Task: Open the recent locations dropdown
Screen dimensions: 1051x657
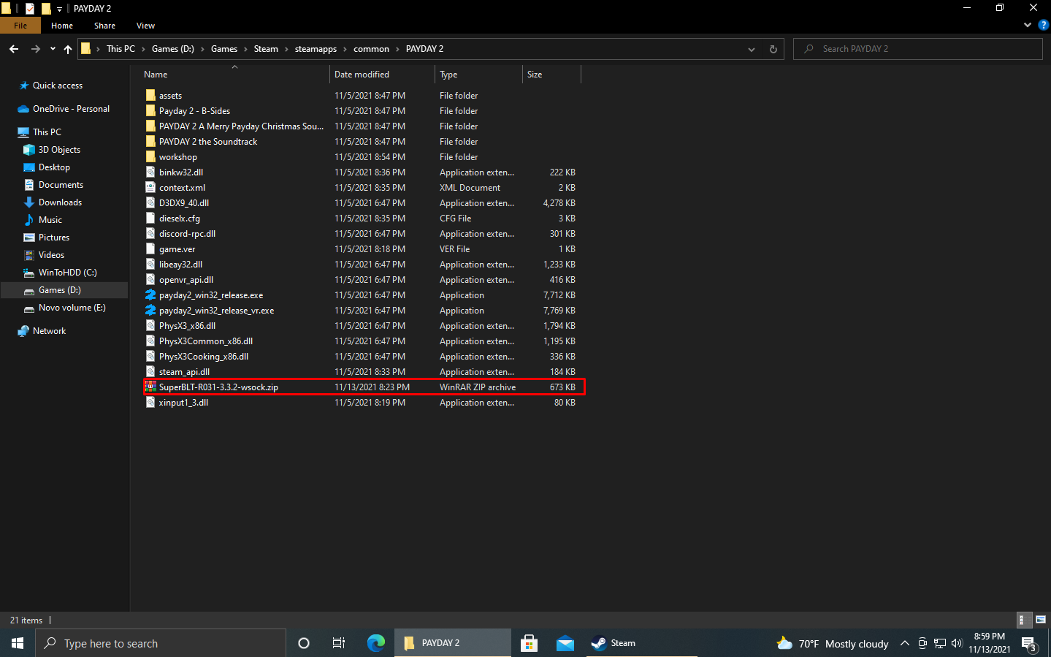Action: [53, 49]
